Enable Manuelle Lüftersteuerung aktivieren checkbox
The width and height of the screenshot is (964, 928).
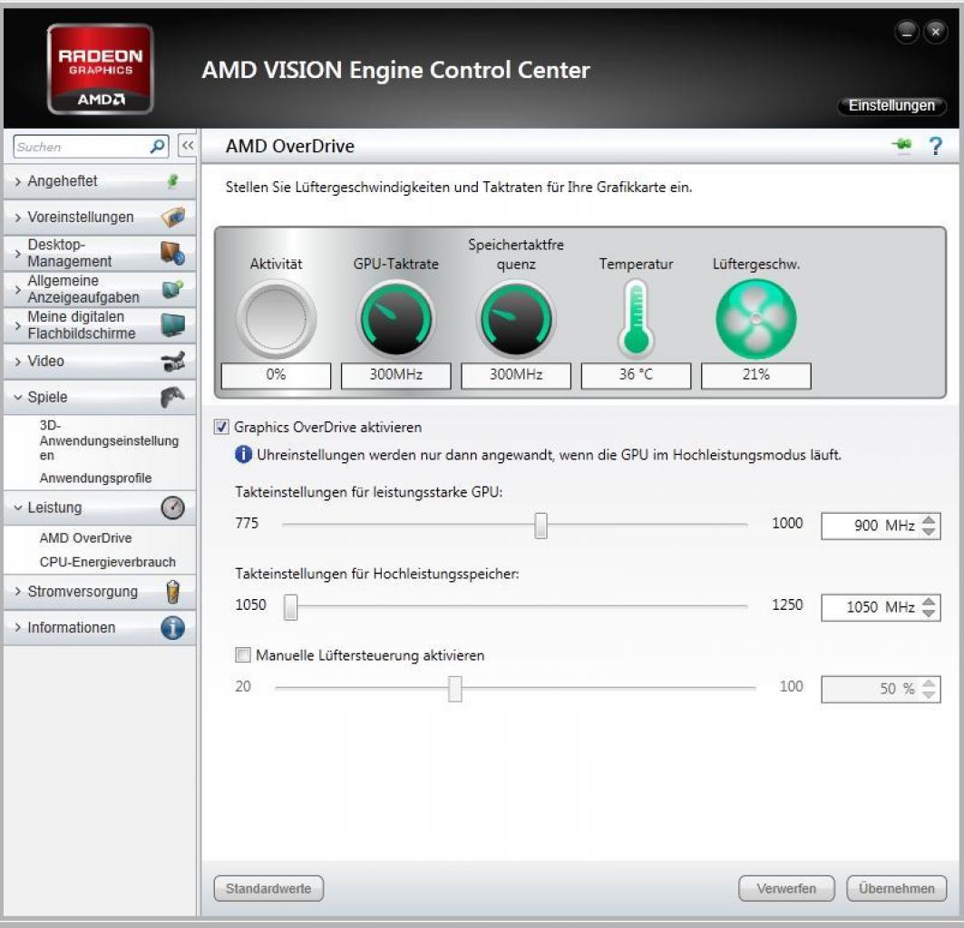point(243,654)
